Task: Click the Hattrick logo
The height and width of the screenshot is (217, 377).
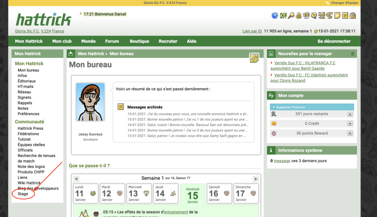Action: 43,19
